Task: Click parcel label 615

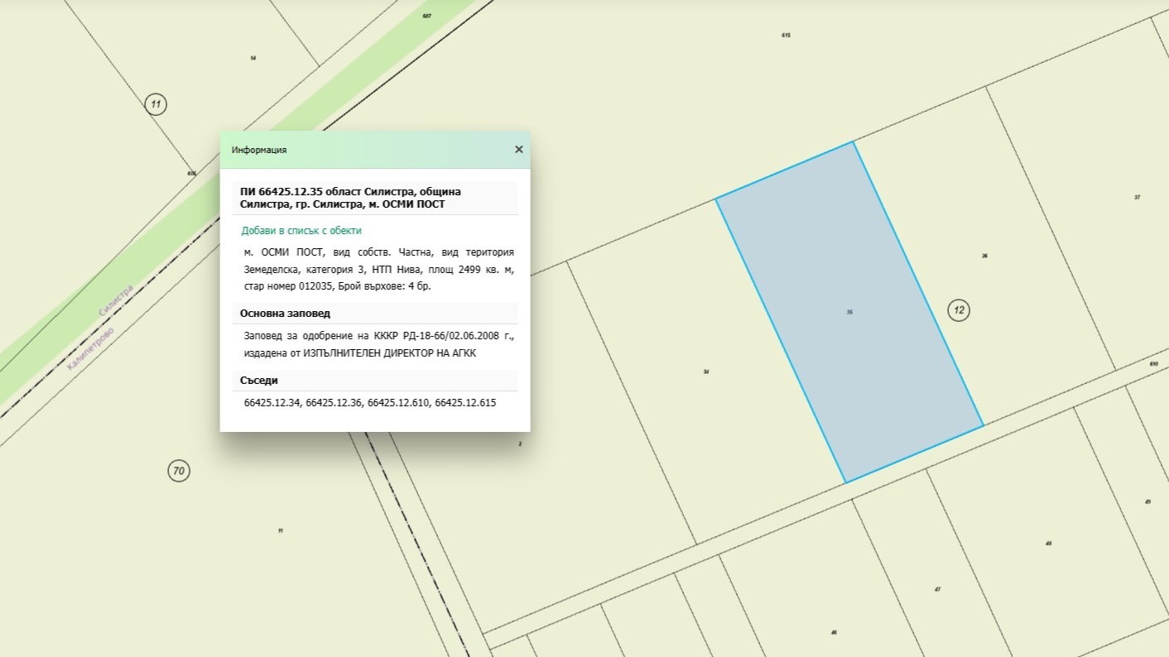Action: [786, 36]
